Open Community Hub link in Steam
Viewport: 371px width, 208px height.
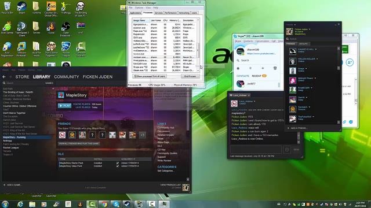[166, 128]
